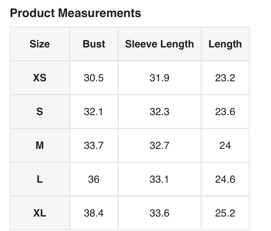Click the Length column header
This screenshot has height=231, width=271.
tap(225, 44)
